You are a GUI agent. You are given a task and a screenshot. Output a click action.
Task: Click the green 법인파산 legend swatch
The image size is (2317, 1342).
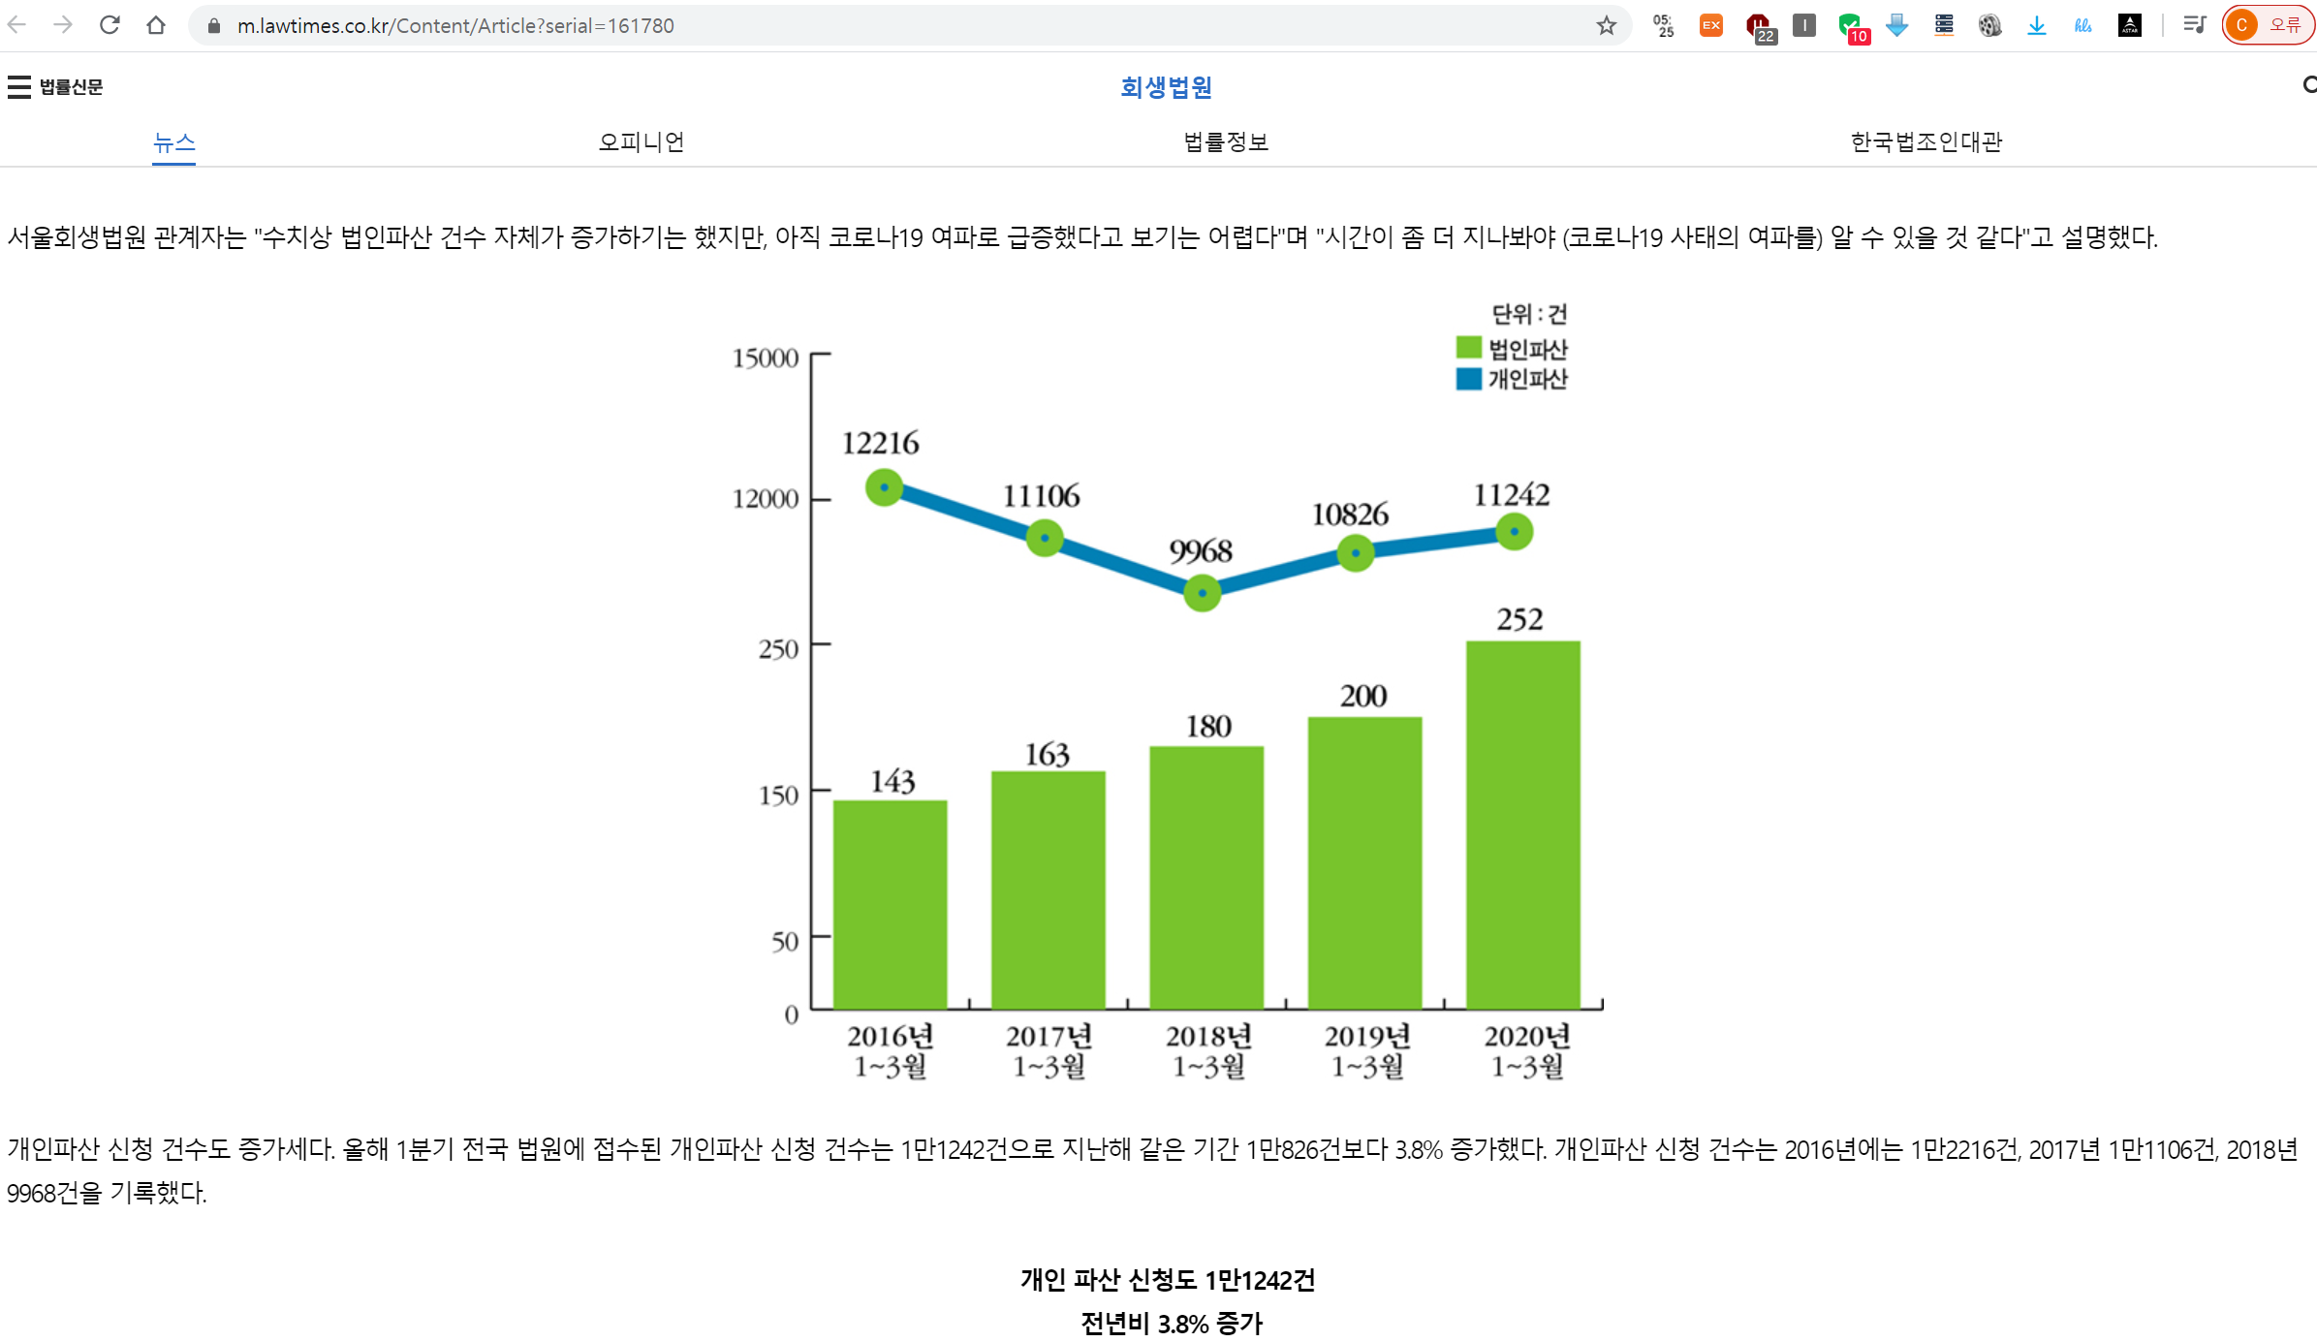coord(1468,348)
